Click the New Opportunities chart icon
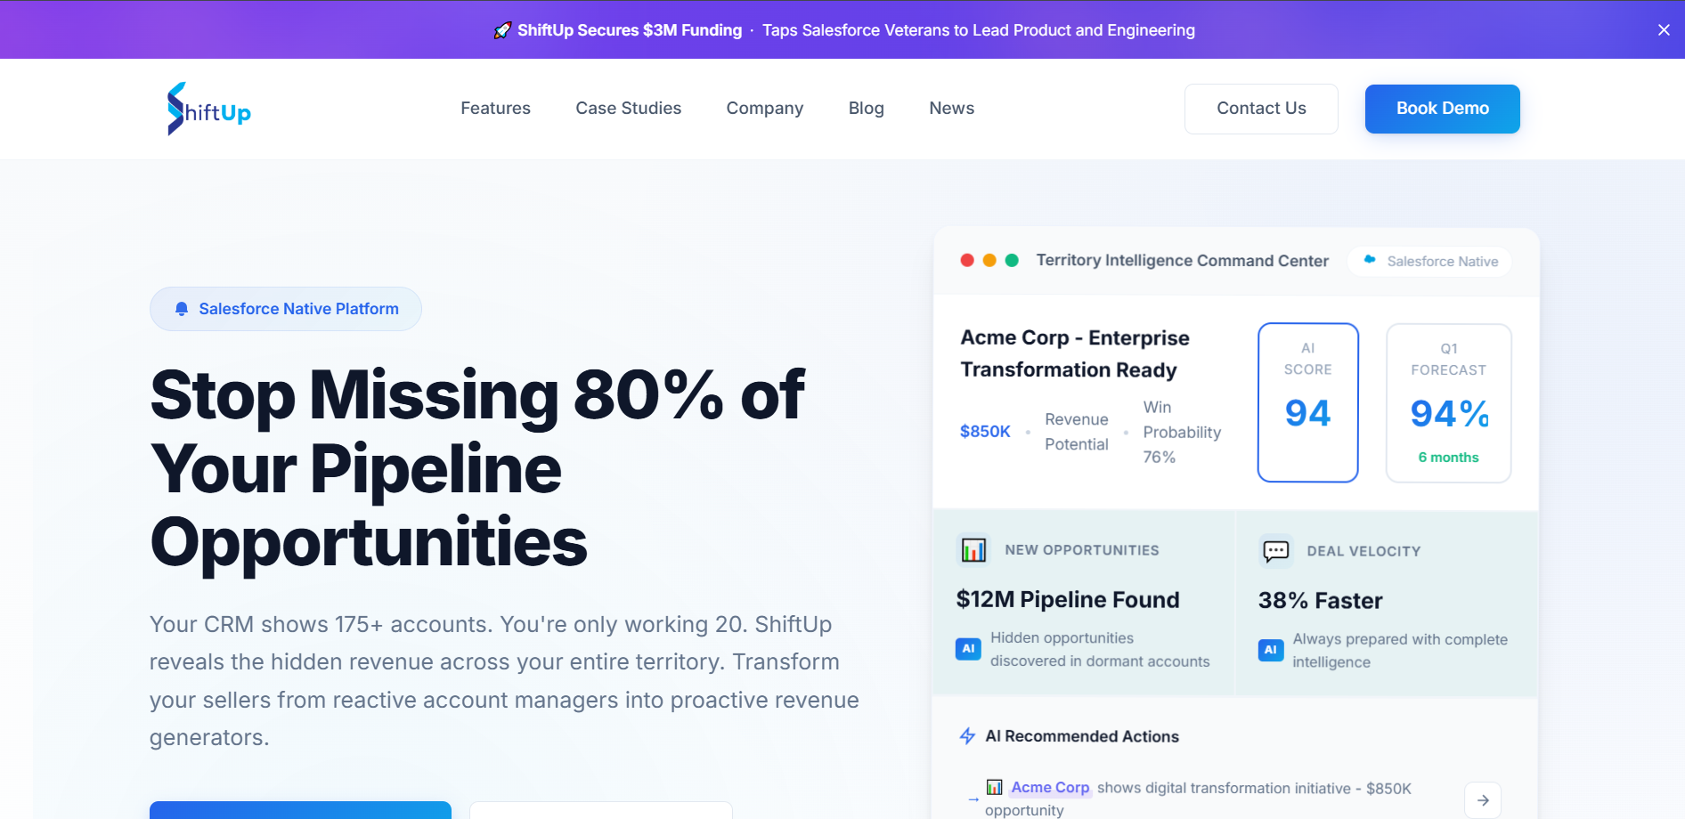 point(973,549)
